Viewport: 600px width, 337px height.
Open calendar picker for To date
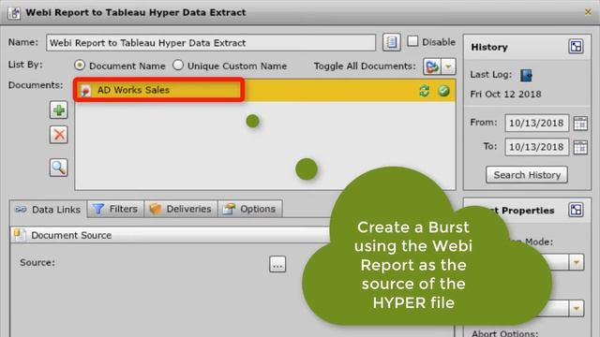click(580, 148)
